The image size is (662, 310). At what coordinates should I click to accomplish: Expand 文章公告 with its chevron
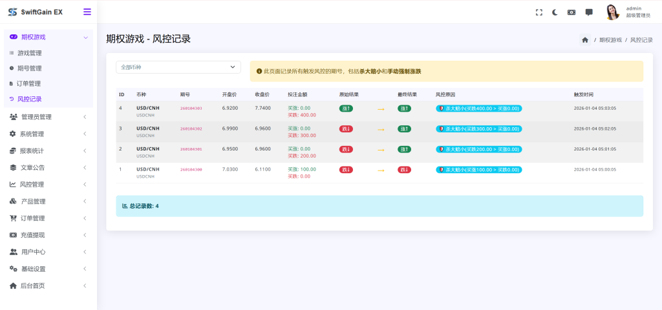[85, 167]
